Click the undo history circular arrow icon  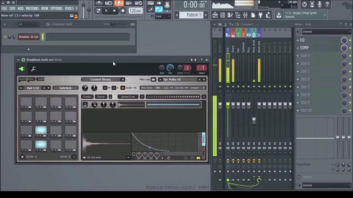[304, 4]
